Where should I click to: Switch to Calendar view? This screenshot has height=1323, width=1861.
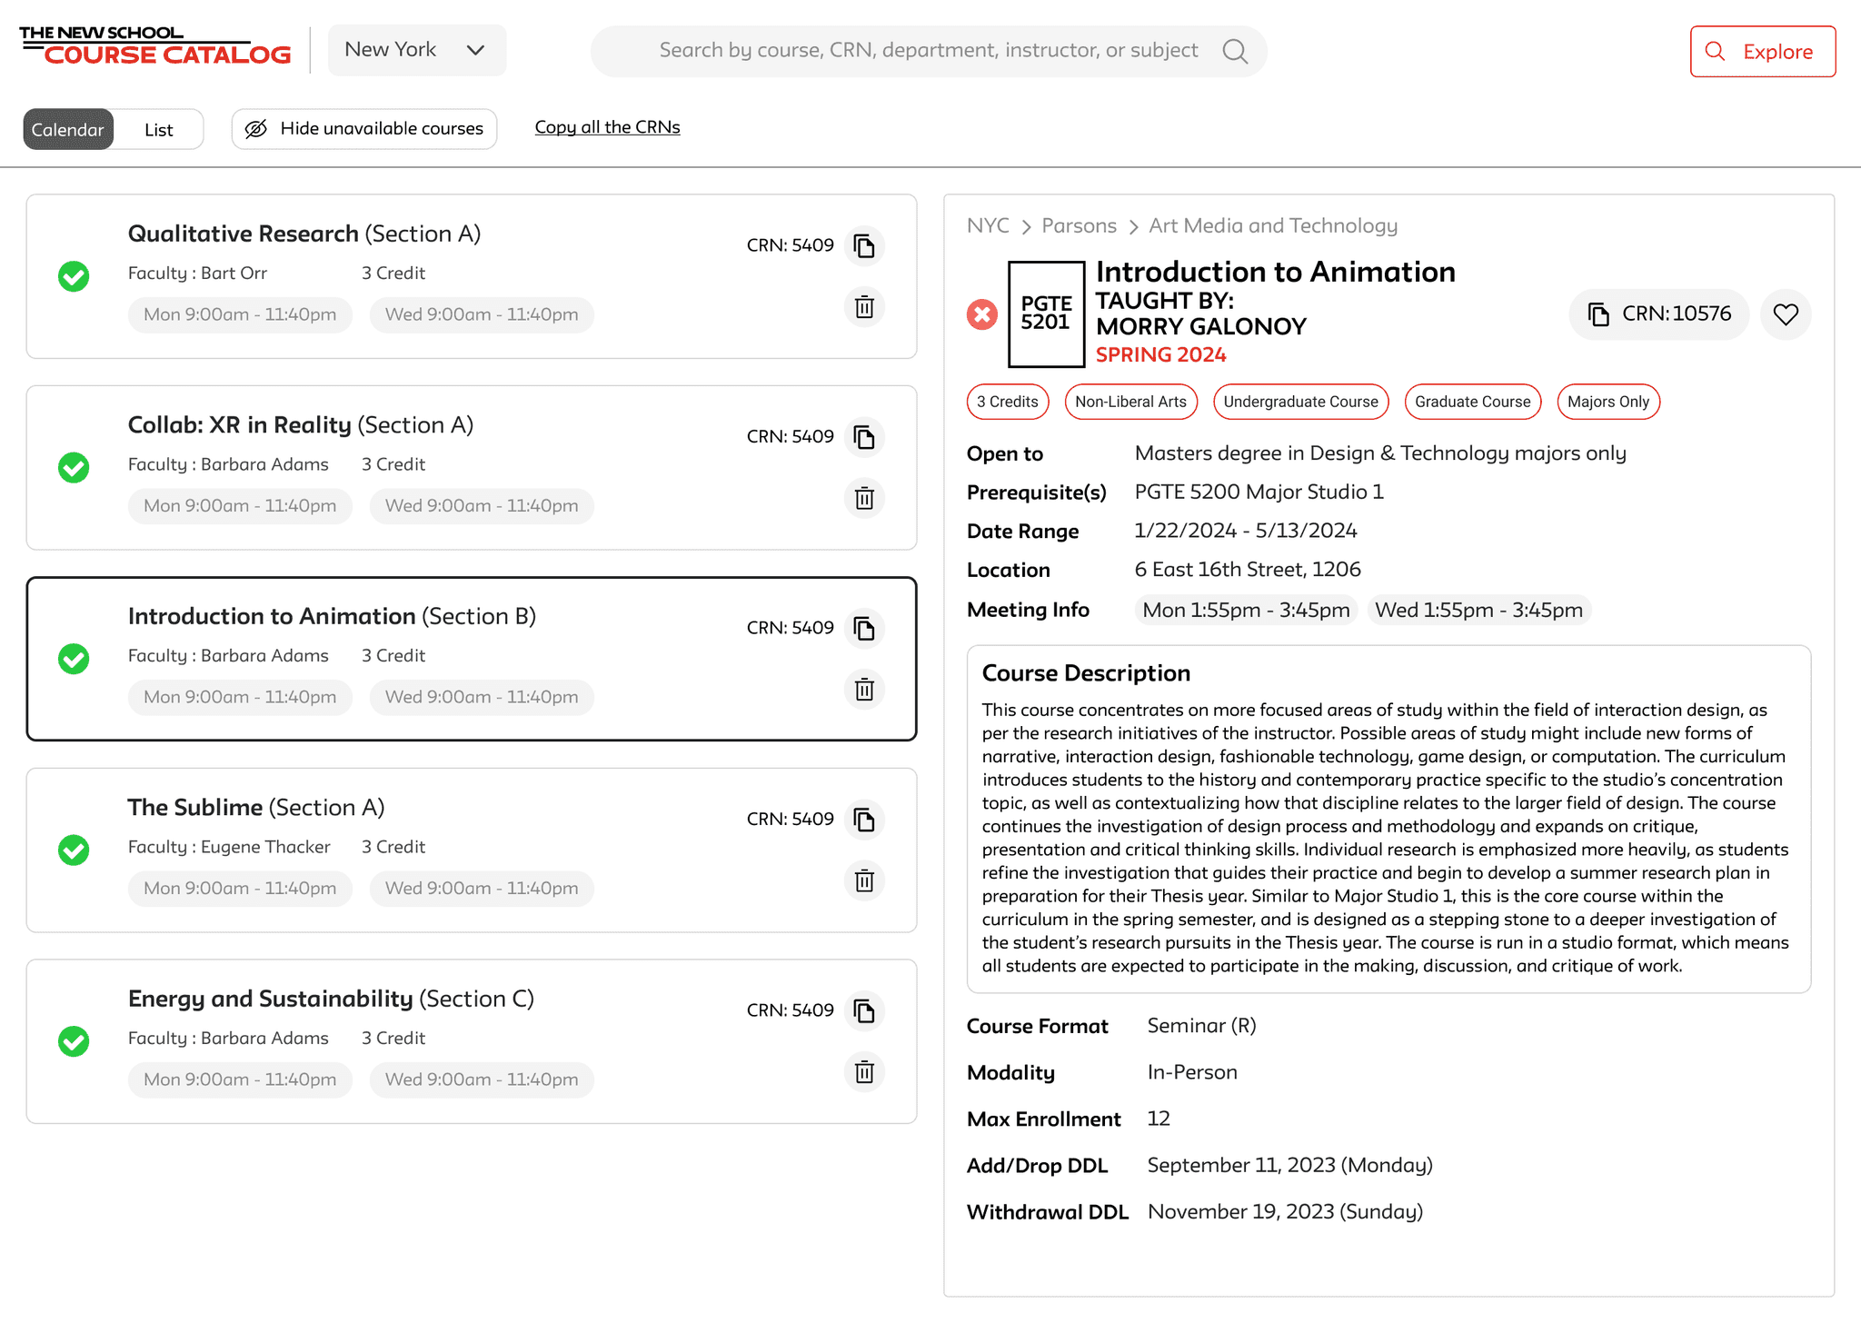click(68, 129)
